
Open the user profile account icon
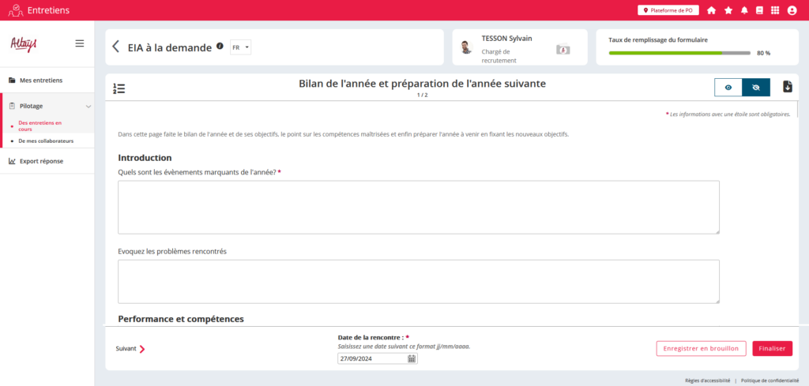(x=792, y=10)
